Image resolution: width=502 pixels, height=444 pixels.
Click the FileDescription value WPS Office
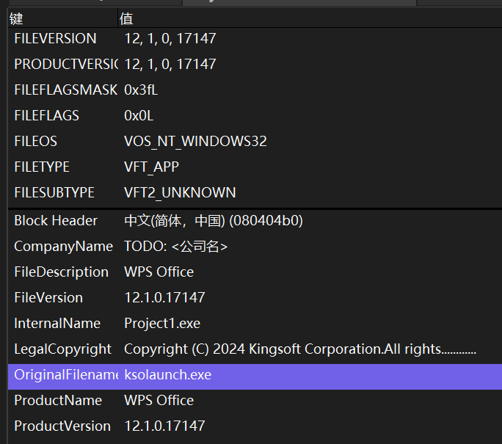(159, 272)
